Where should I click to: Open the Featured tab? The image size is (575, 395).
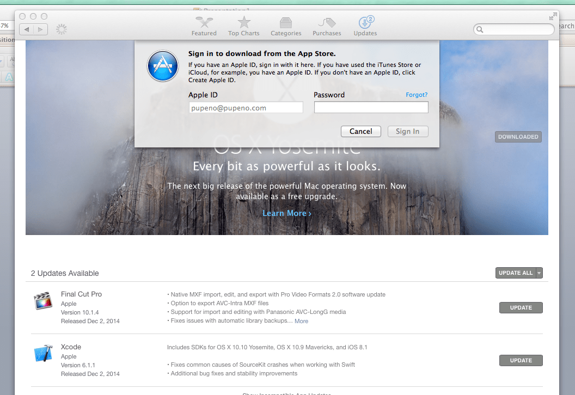click(x=204, y=26)
